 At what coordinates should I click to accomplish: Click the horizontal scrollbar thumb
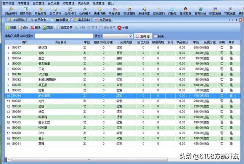[89, 159]
